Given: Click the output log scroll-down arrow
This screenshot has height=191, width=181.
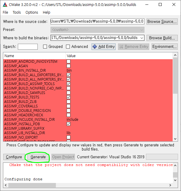Looking at the screenshot, I should click(x=175, y=180).
